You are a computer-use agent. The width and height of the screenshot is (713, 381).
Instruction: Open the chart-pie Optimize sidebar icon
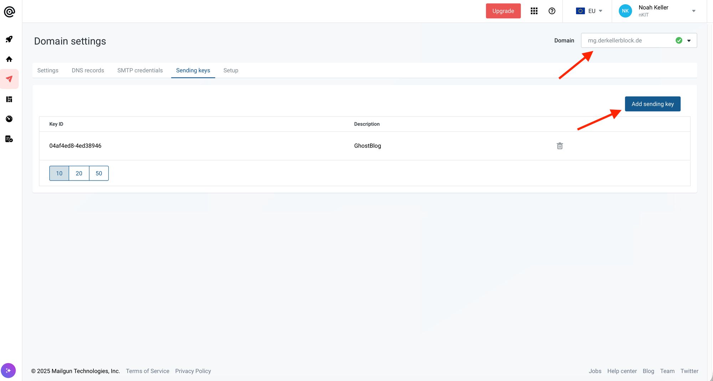coord(9,119)
